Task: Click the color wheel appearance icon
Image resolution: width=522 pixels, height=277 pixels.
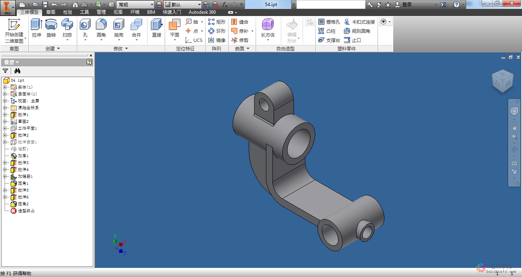Action: tap(159, 5)
